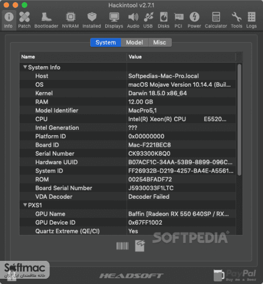Go to the USB section
This screenshot has height=284, width=263.
[148, 20]
